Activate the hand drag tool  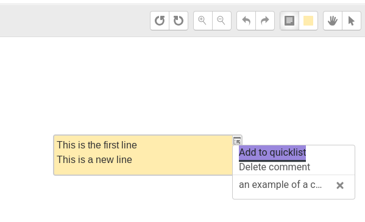pos(333,21)
